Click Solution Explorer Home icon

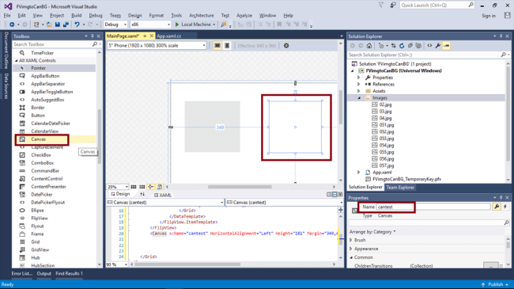[369, 46]
